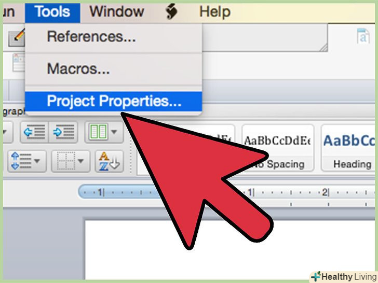The height and width of the screenshot is (283, 378).
Task: Click the document text icon at top right
Action: pos(363,36)
